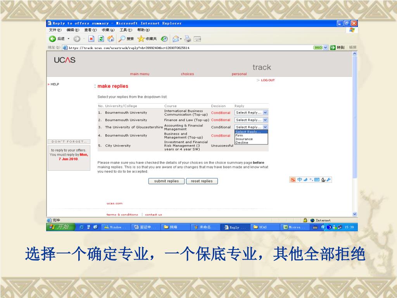Screen dimensions: 397x298
Task: Refresh the page with the green arrows icon
Action: (x=101, y=39)
